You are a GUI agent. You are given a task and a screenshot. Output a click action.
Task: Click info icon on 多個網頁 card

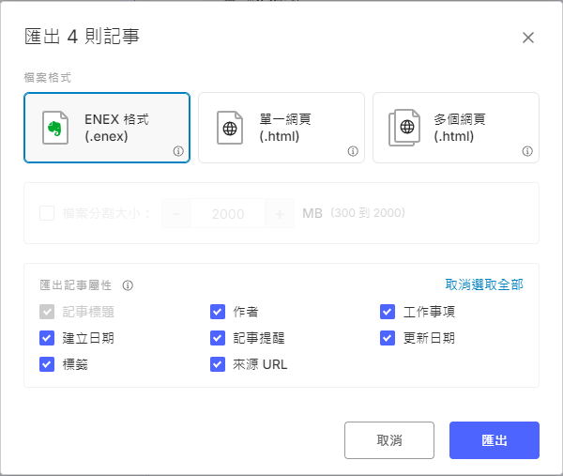click(527, 151)
